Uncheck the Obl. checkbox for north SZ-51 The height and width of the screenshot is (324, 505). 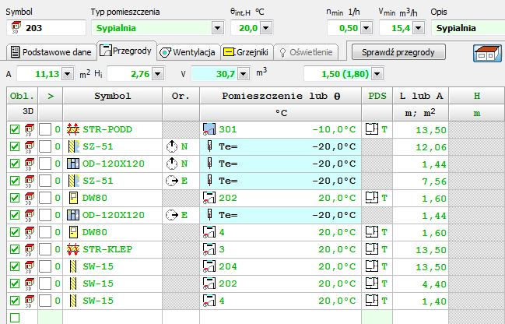pyautogui.click(x=15, y=146)
